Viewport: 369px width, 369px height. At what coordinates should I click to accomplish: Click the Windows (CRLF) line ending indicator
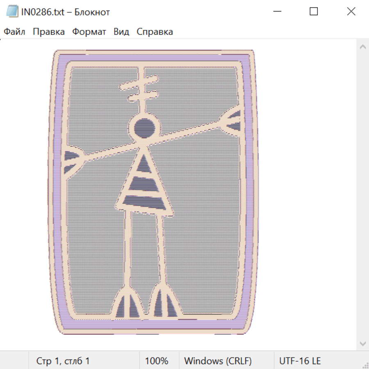[x=218, y=361]
